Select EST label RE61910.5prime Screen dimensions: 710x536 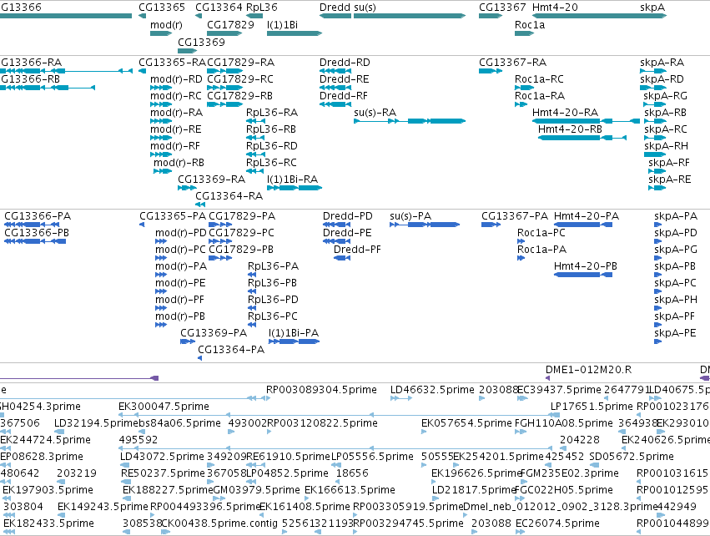(x=288, y=456)
